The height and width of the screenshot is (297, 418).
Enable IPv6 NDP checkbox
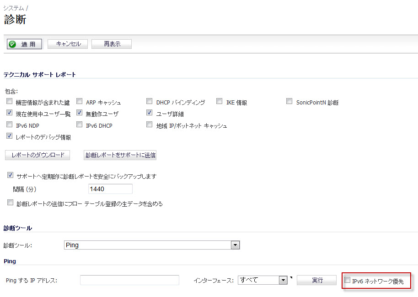(9, 125)
